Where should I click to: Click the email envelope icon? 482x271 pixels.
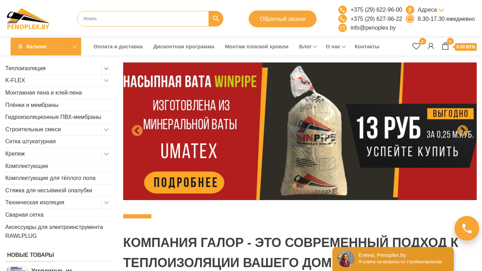(x=343, y=28)
